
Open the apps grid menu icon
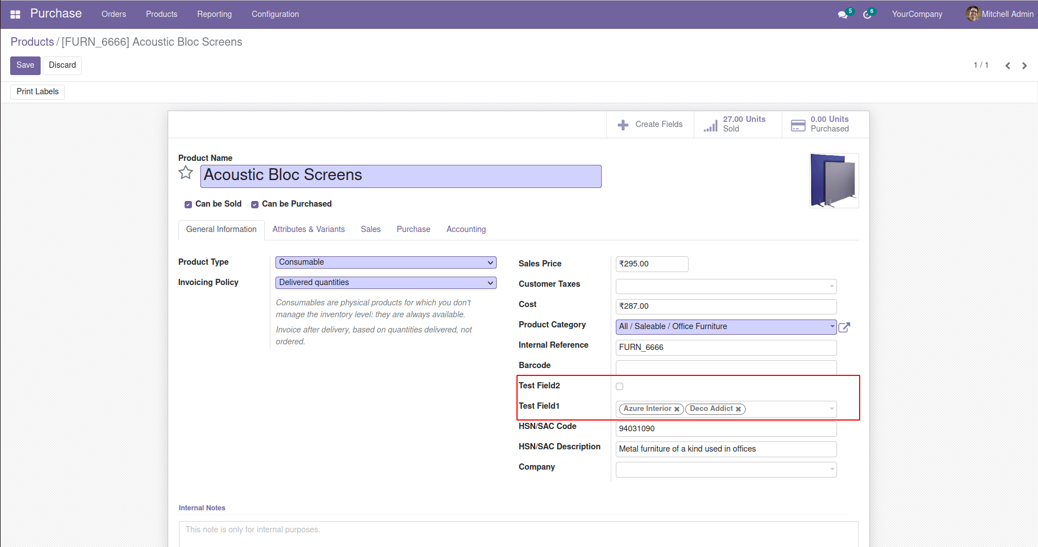pyautogui.click(x=15, y=14)
